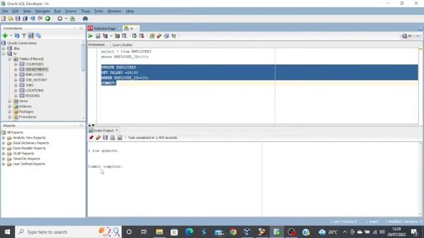Click the binoculars Find DB Object icon
Screen dimensions: 424x238
coord(85,19)
